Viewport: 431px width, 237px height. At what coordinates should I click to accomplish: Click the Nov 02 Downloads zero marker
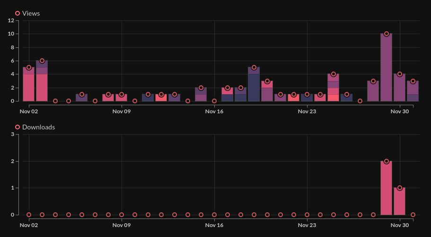click(29, 215)
